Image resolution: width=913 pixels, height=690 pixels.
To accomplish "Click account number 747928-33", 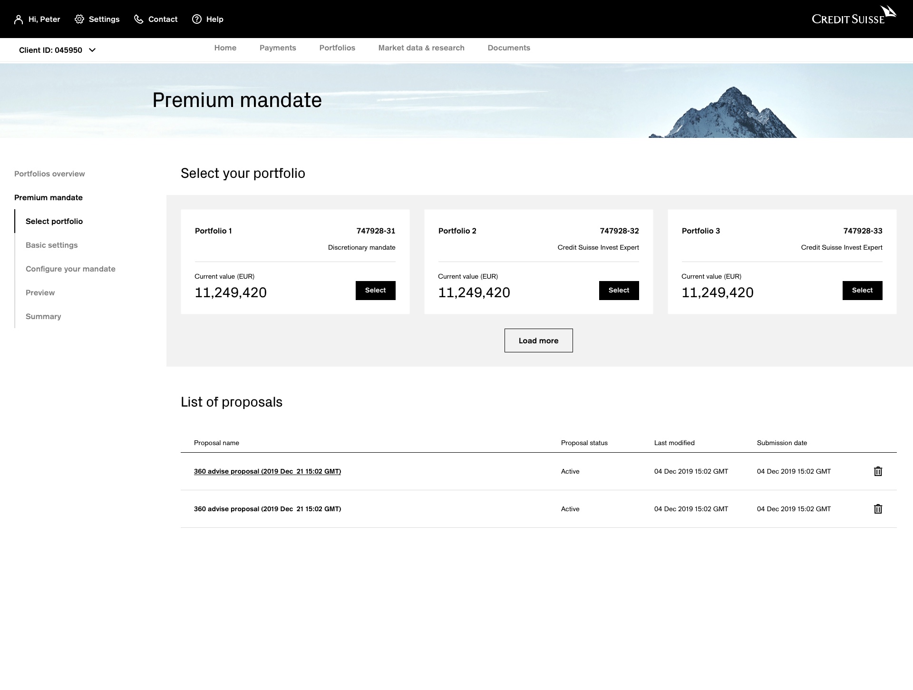I will (x=863, y=231).
